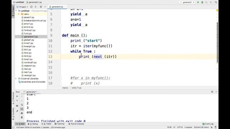This screenshot has height=129, width=230.
Task: Click the locate/scroll-from-source target icon in Project panel
Action: click(31, 7)
